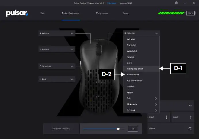Click the Debounce Time(ms) label
The height and width of the screenshot is (140, 200).
pos(61,129)
